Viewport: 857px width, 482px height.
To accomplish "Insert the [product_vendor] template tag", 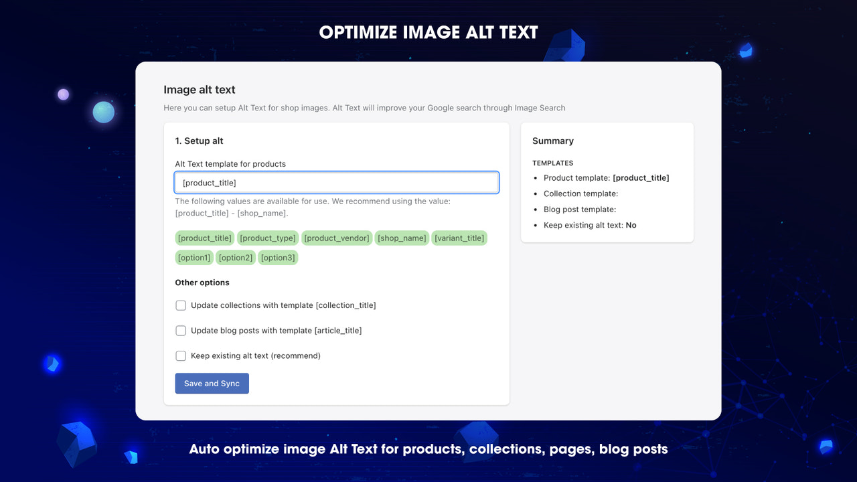I will coord(337,238).
